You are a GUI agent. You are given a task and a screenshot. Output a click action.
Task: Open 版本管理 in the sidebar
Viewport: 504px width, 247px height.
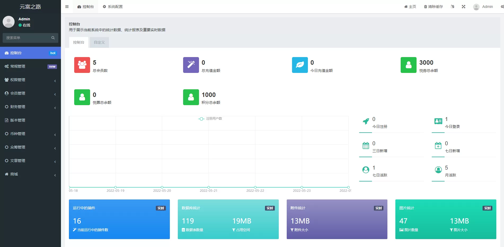[x=30, y=120]
